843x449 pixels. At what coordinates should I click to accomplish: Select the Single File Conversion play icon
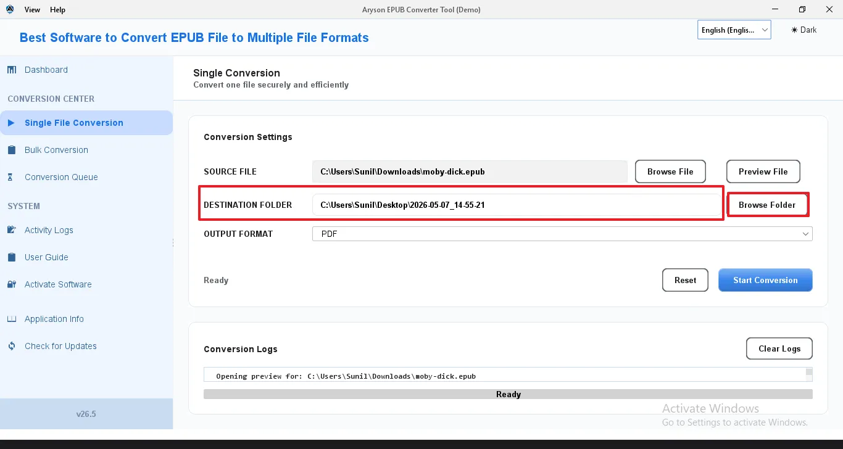tap(11, 123)
